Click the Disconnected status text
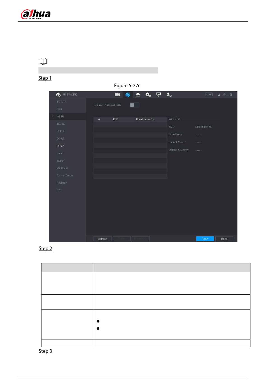266x383 pixels. tap(203, 127)
